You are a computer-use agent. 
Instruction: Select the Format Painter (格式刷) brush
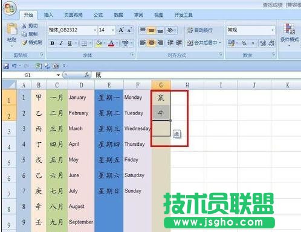click(x=32, y=42)
